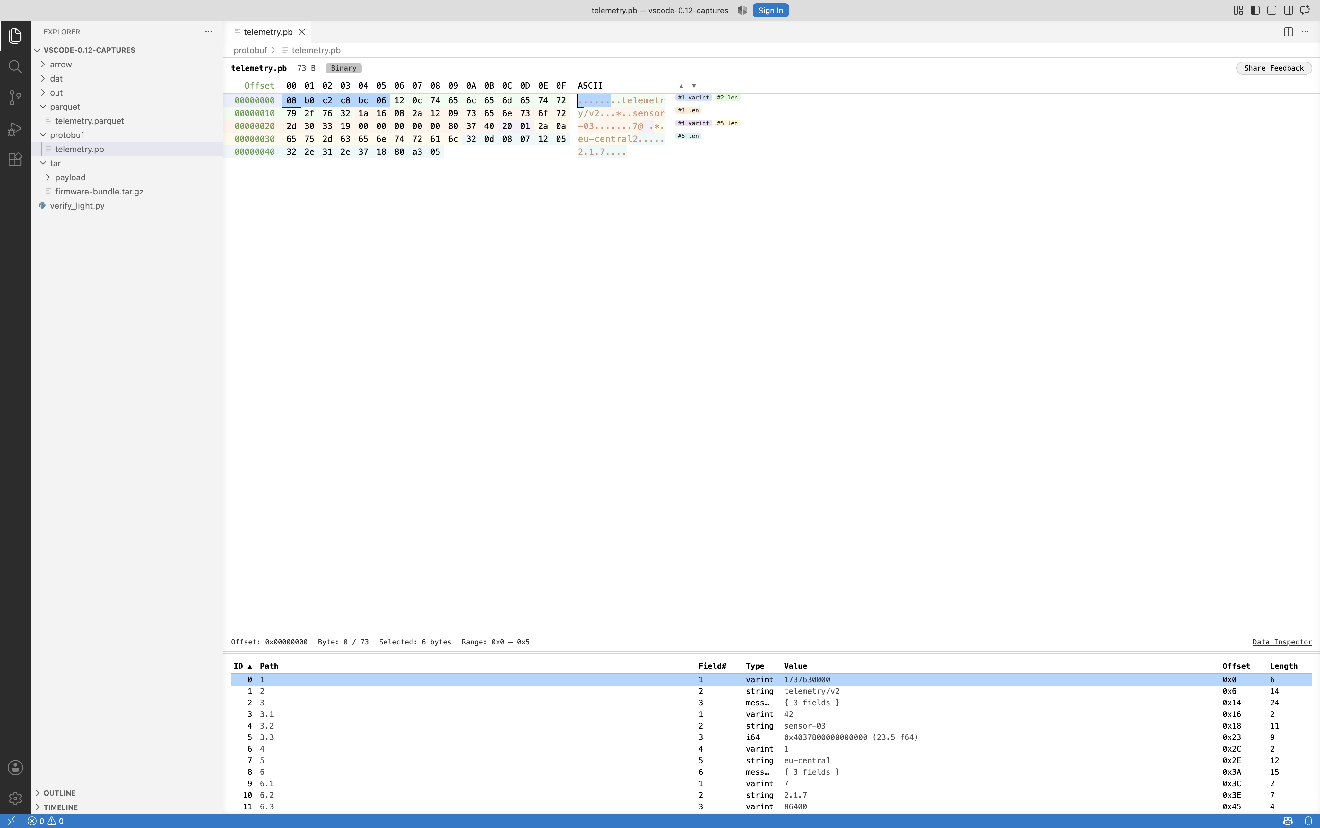The image size is (1320, 828).
Task: Expand the dat folder
Action: point(127,78)
